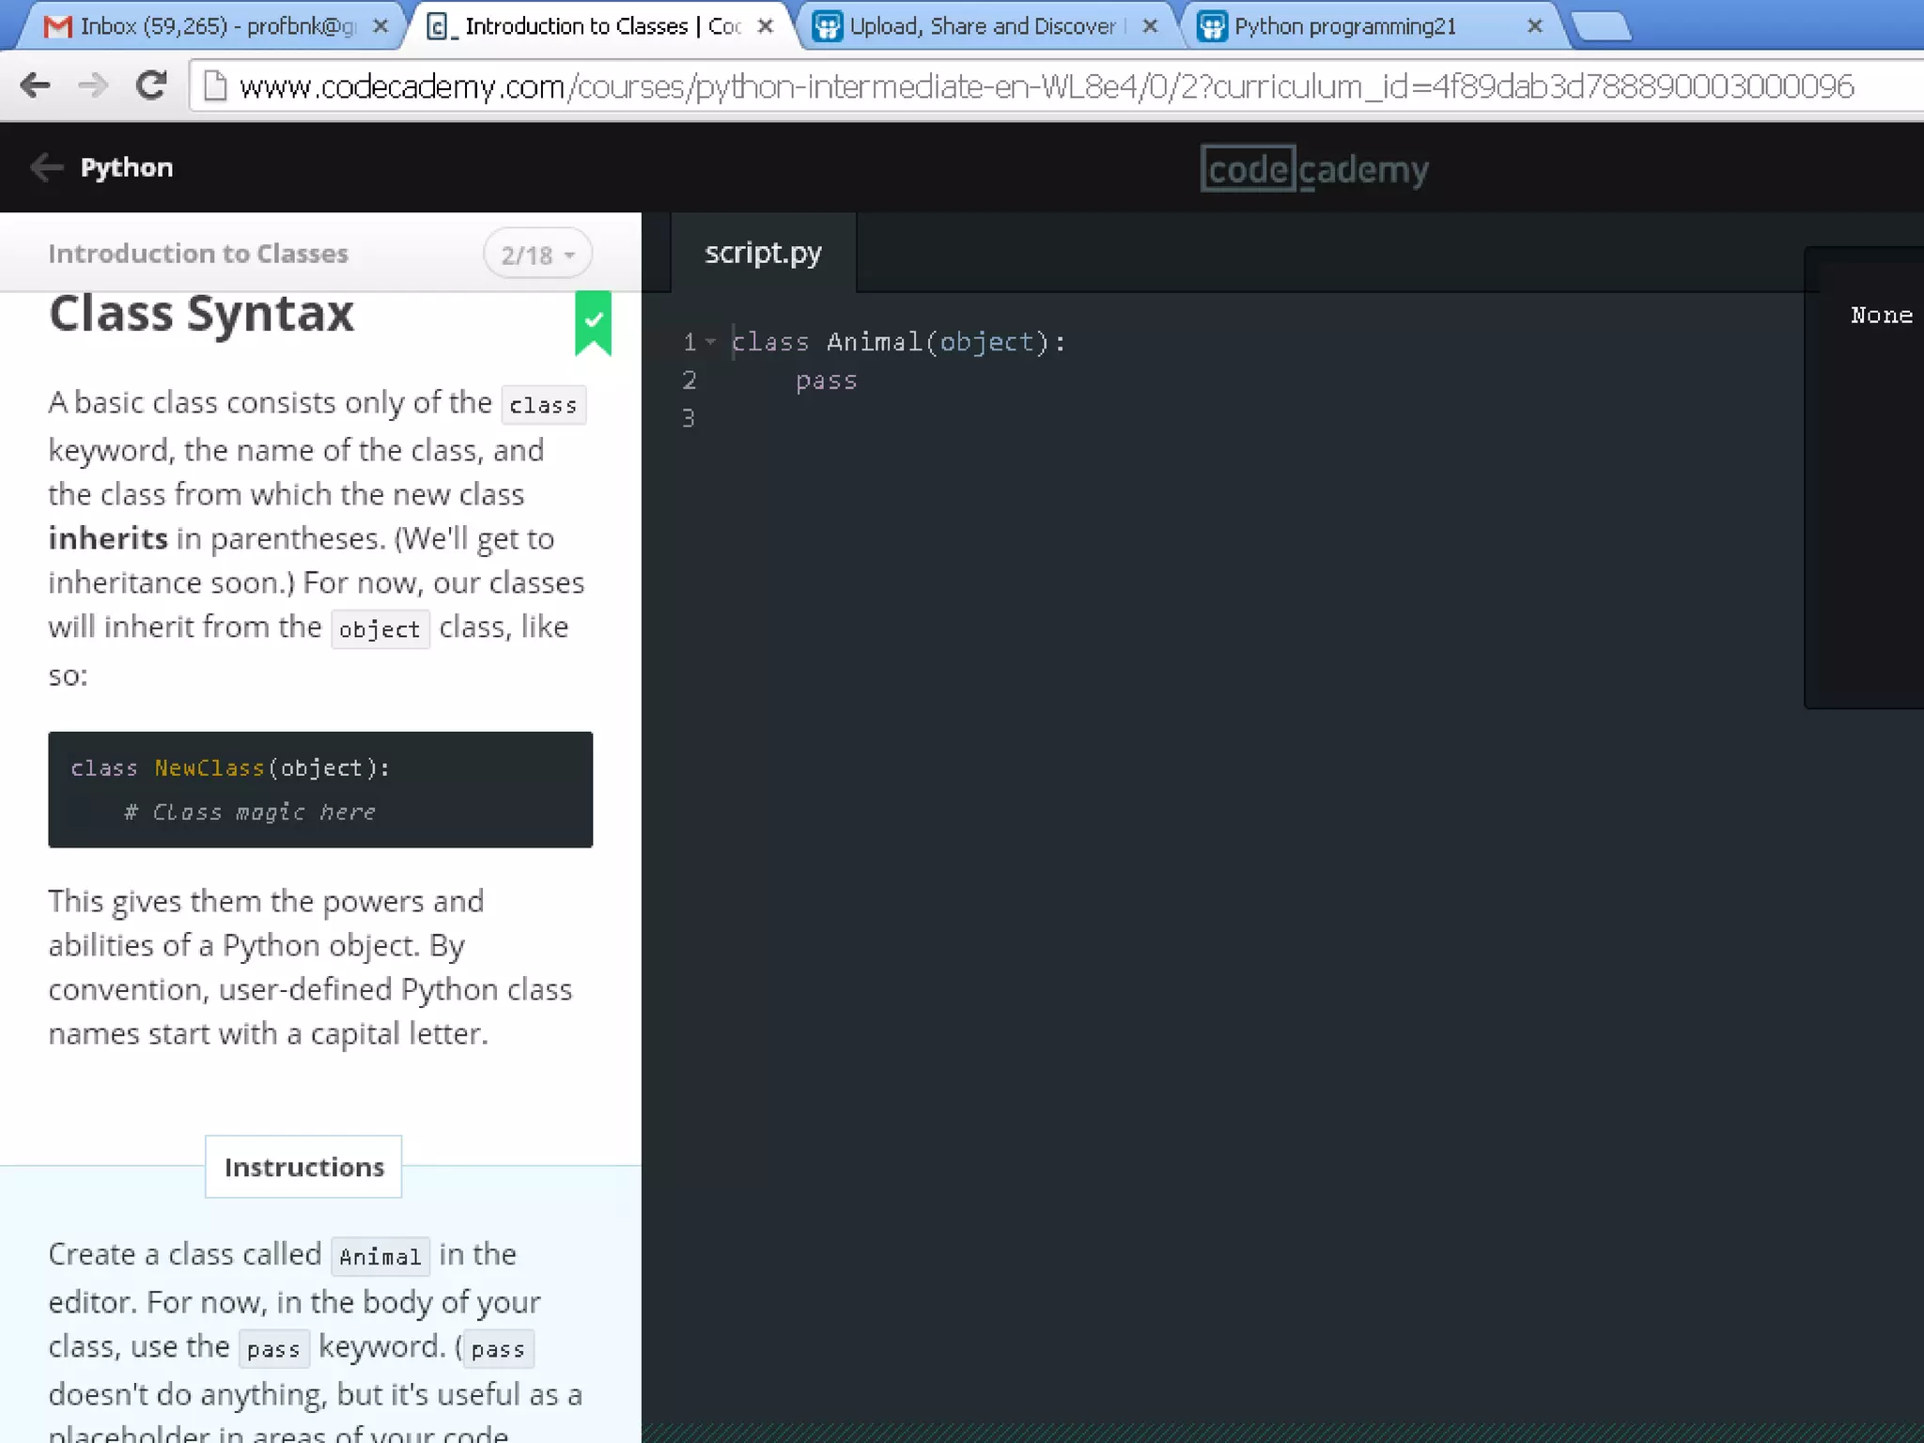Viewport: 1924px width, 1443px height.
Task: Click the first 'pass' keyword in the instructions
Action: (x=273, y=1349)
